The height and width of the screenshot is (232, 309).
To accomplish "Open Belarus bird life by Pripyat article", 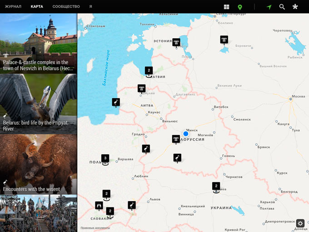I will point(39,104).
